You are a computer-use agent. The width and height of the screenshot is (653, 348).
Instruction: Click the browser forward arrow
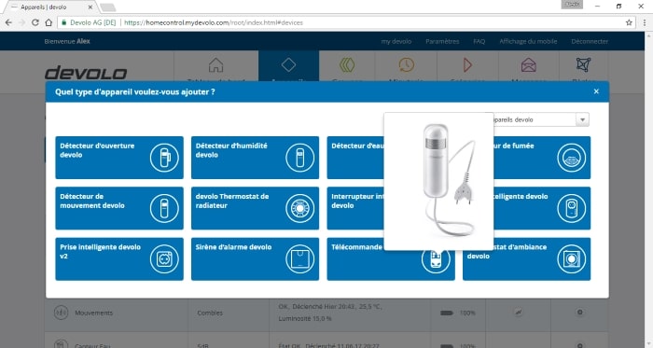22,22
